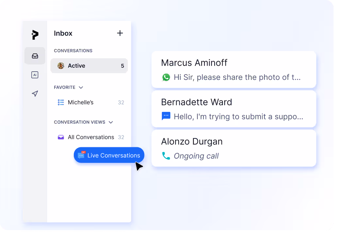
Task: Click the Active avatar image
Action: pos(61,65)
